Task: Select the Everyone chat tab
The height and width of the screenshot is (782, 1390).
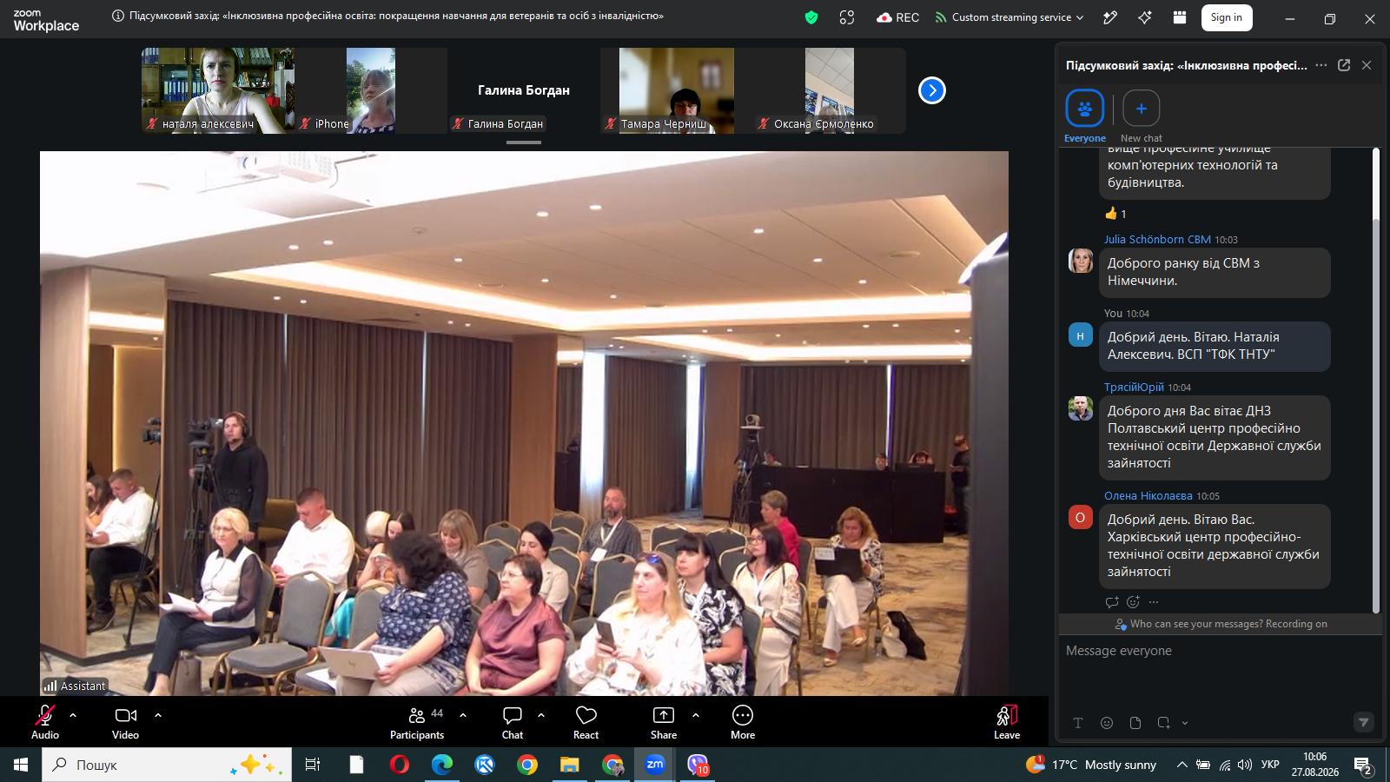Action: pos(1085,116)
